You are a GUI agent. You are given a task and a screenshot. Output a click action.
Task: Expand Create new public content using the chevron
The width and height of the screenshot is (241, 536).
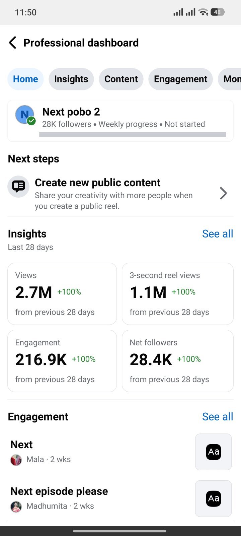pos(223,193)
